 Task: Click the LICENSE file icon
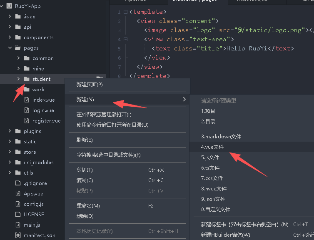tap(17, 215)
